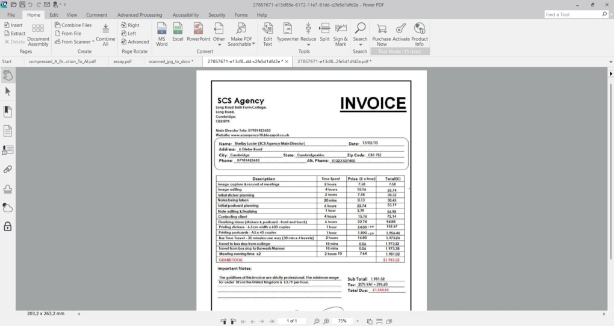614x326 pixels.
Task: Open the Customize Quick Access Toolbar arrow
Action: click(64, 4)
